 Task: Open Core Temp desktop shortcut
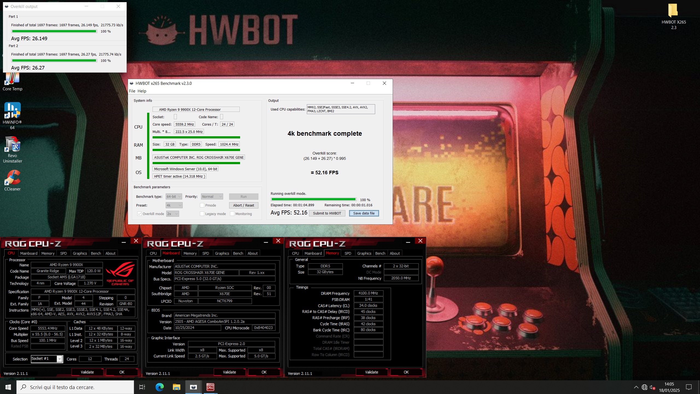[12, 82]
